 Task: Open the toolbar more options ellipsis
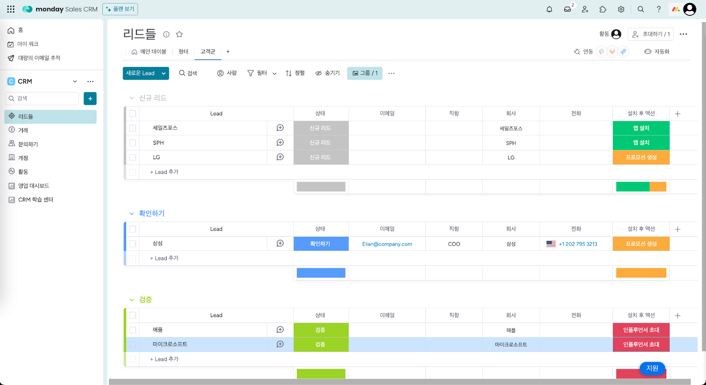coord(391,74)
